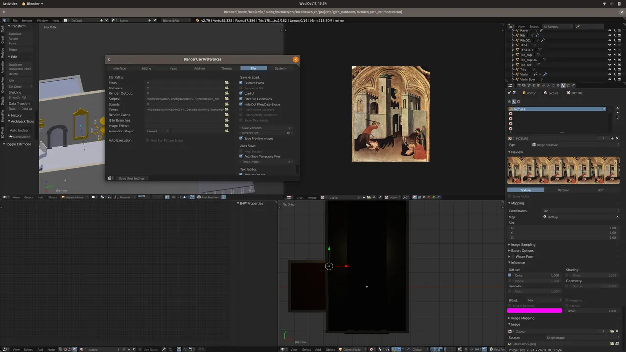Click mirror object icon in properties breadcrumb
The width and height of the screenshot is (626, 352).
524,93
